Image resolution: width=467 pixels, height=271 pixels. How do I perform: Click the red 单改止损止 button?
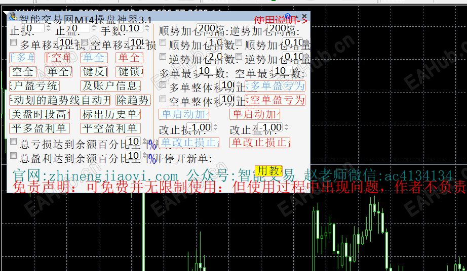[260, 143]
